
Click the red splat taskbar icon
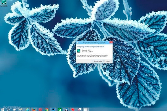tap(73, 109)
